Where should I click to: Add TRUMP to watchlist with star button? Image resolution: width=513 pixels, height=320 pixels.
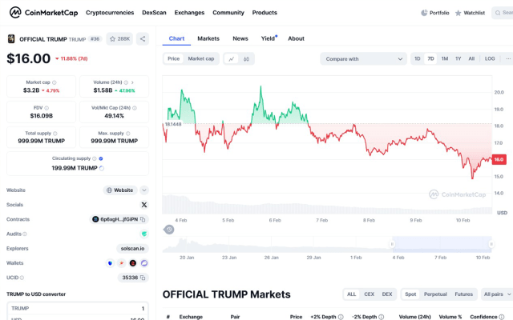click(119, 38)
